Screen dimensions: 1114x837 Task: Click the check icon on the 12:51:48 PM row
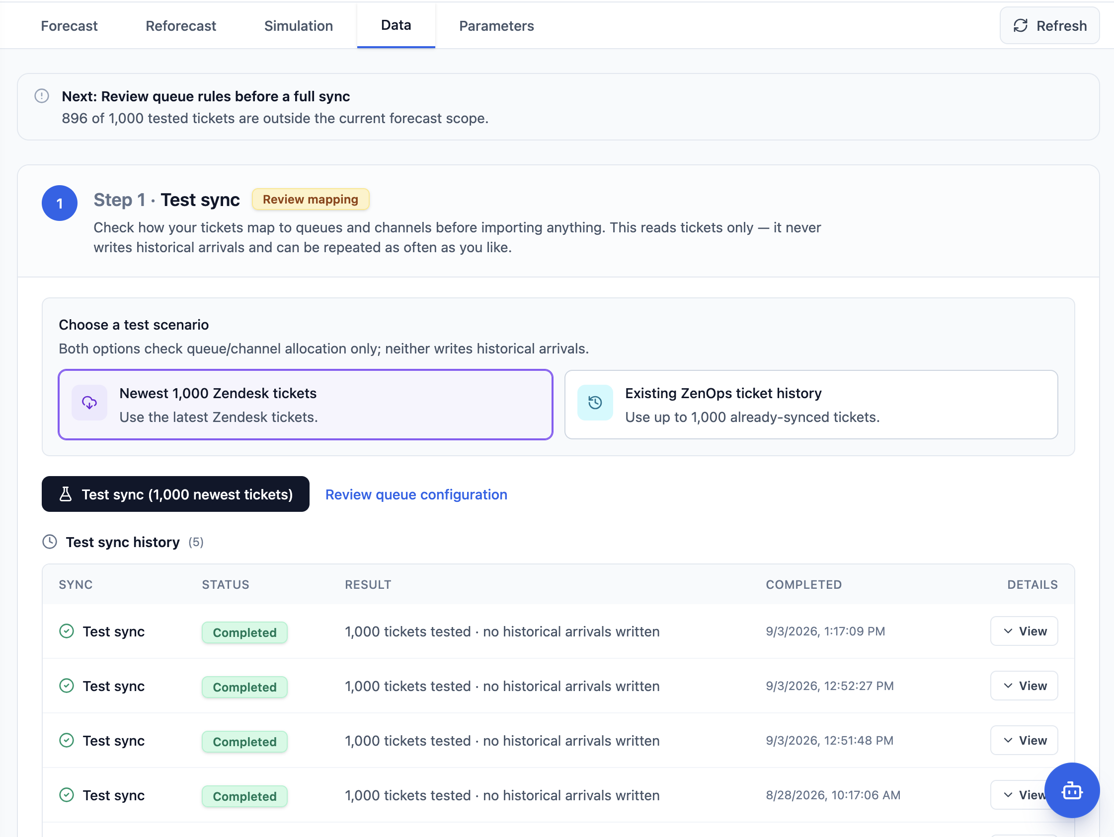click(67, 740)
